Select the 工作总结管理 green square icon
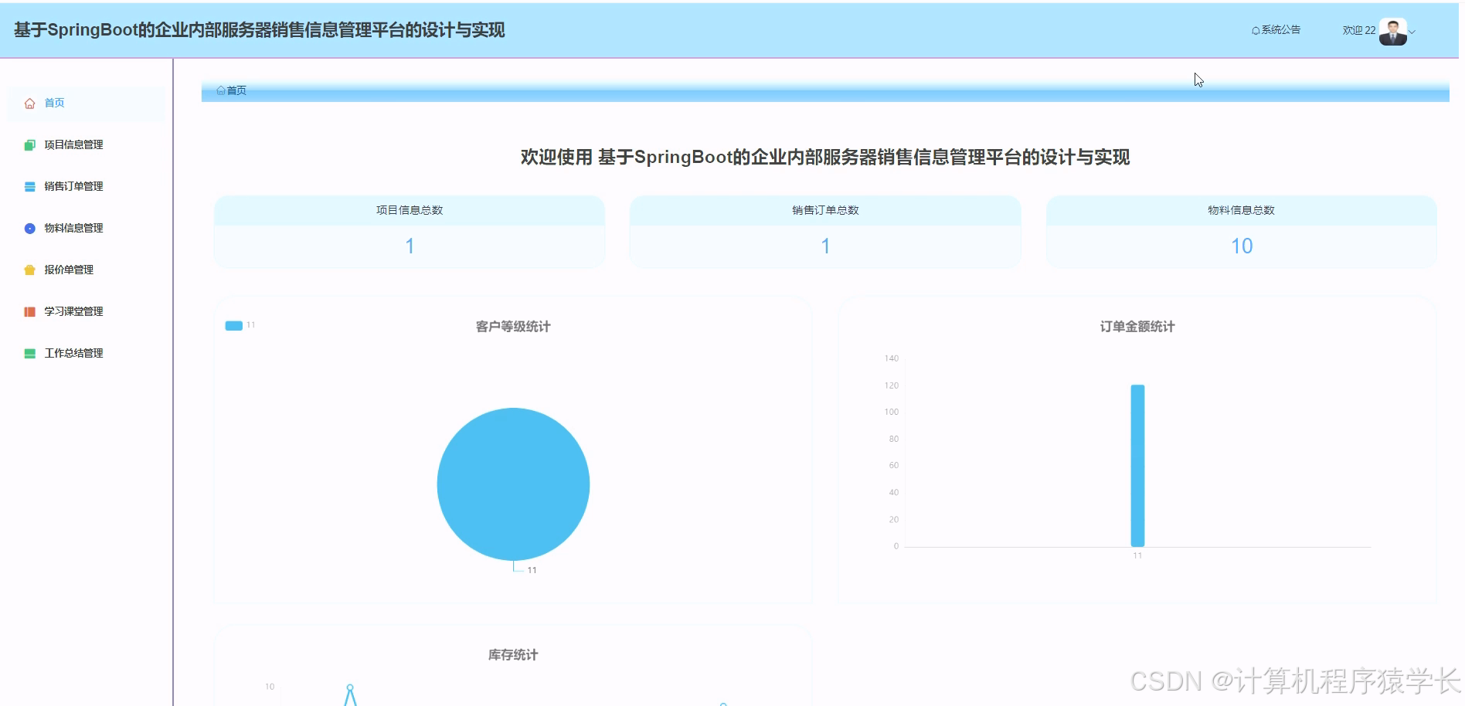 pyautogui.click(x=29, y=353)
